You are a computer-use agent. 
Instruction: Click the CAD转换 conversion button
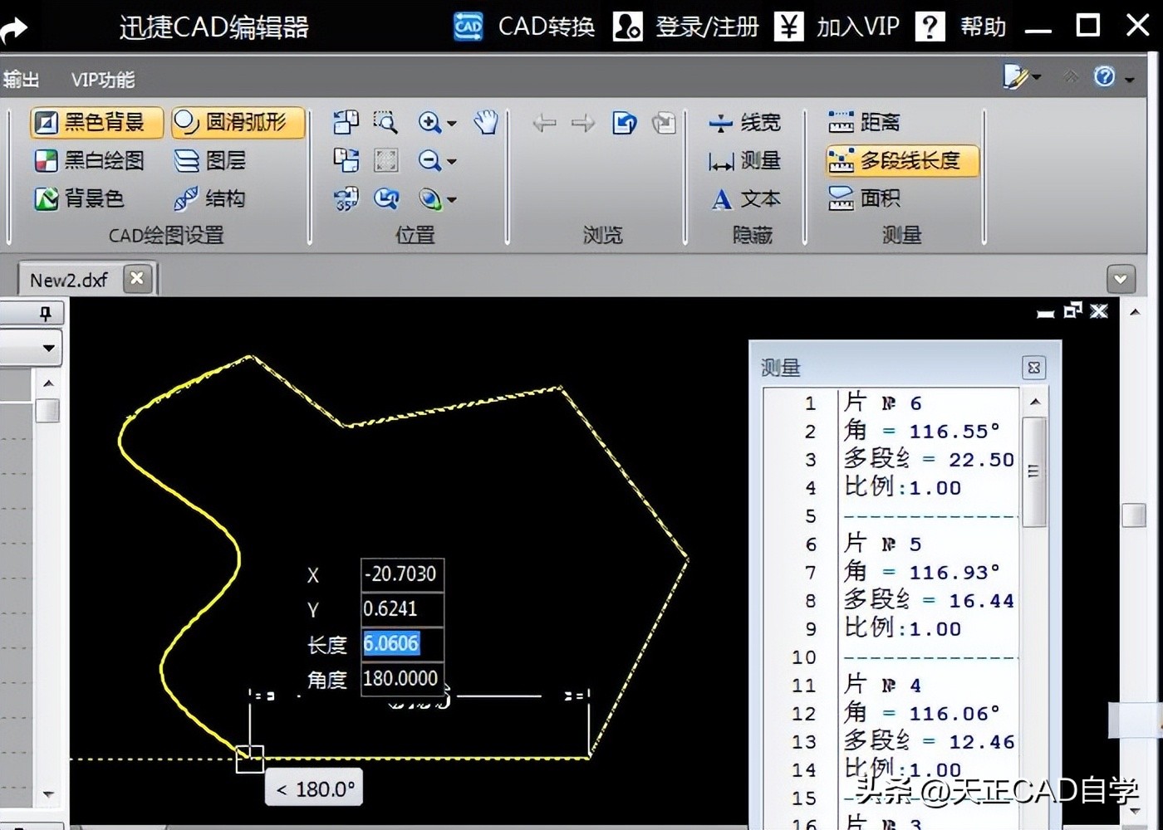pyautogui.click(x=525, y=27)
